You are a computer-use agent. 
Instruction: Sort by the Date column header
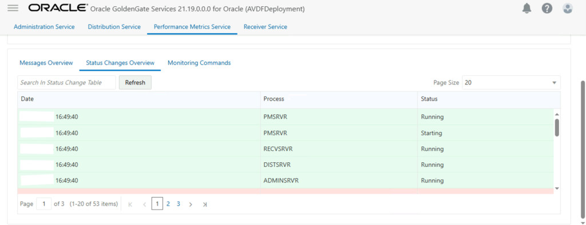pos(138,99)
